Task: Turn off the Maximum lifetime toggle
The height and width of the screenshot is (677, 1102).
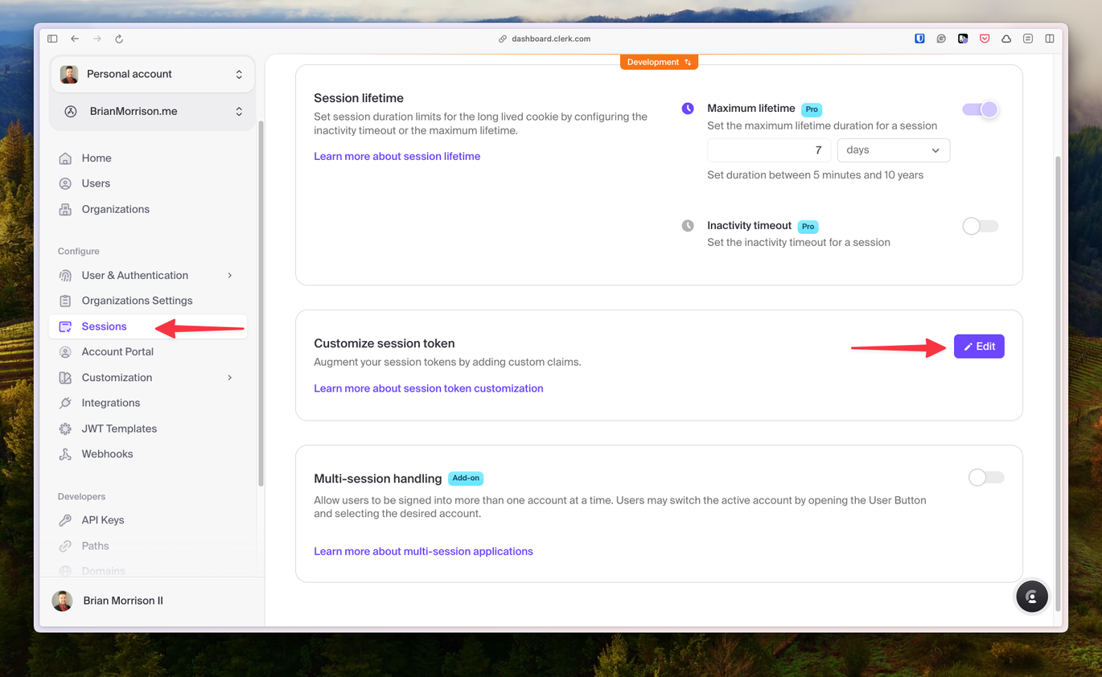Action: [x=980, y=109]
